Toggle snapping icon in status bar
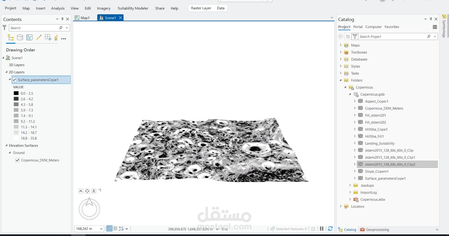The height and width of the screenshot is (236, 449). [x=109, y=229]
